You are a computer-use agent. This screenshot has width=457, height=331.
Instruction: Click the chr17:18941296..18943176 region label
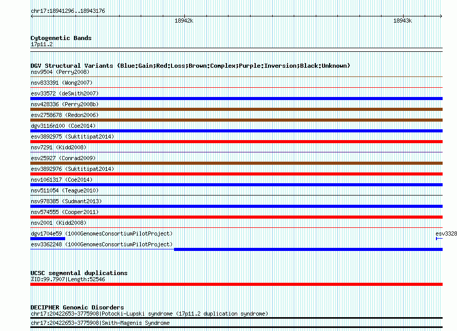68,11
